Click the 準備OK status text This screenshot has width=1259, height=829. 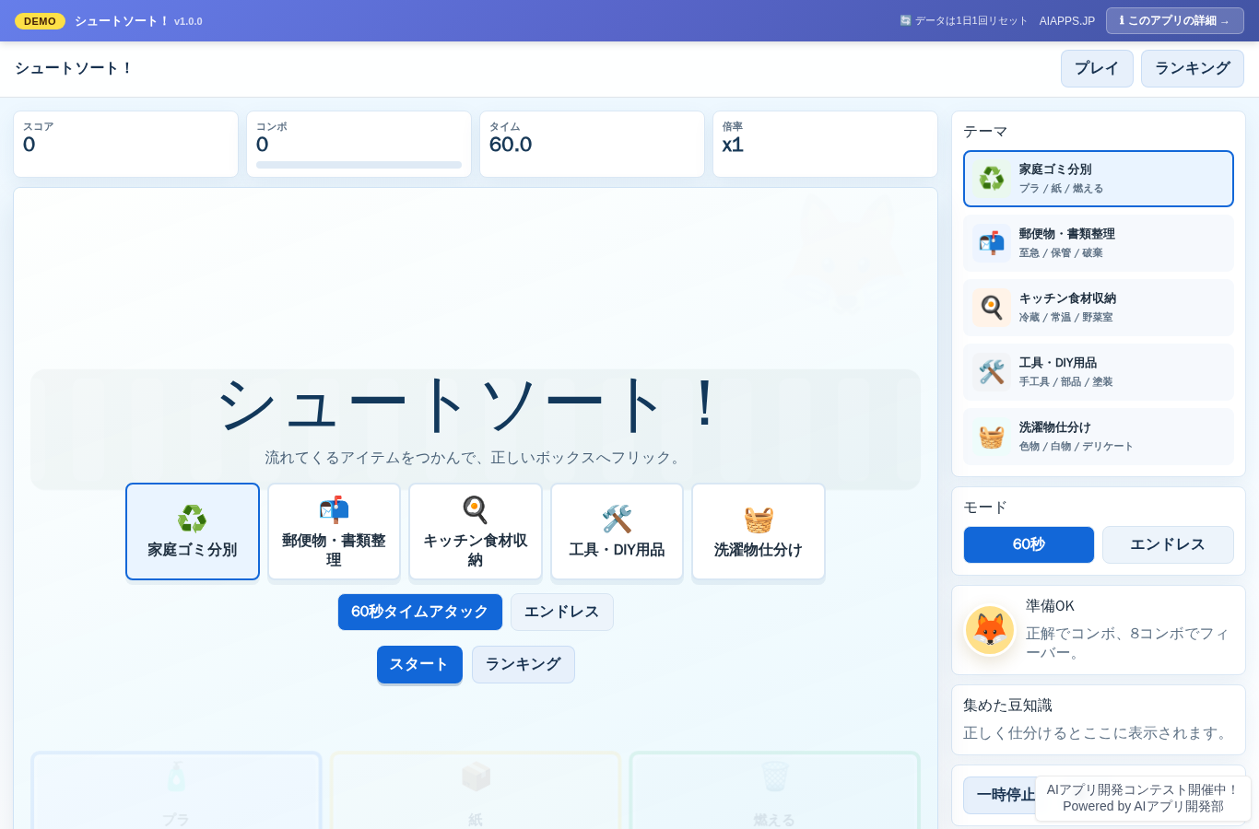click(1050, 606)
